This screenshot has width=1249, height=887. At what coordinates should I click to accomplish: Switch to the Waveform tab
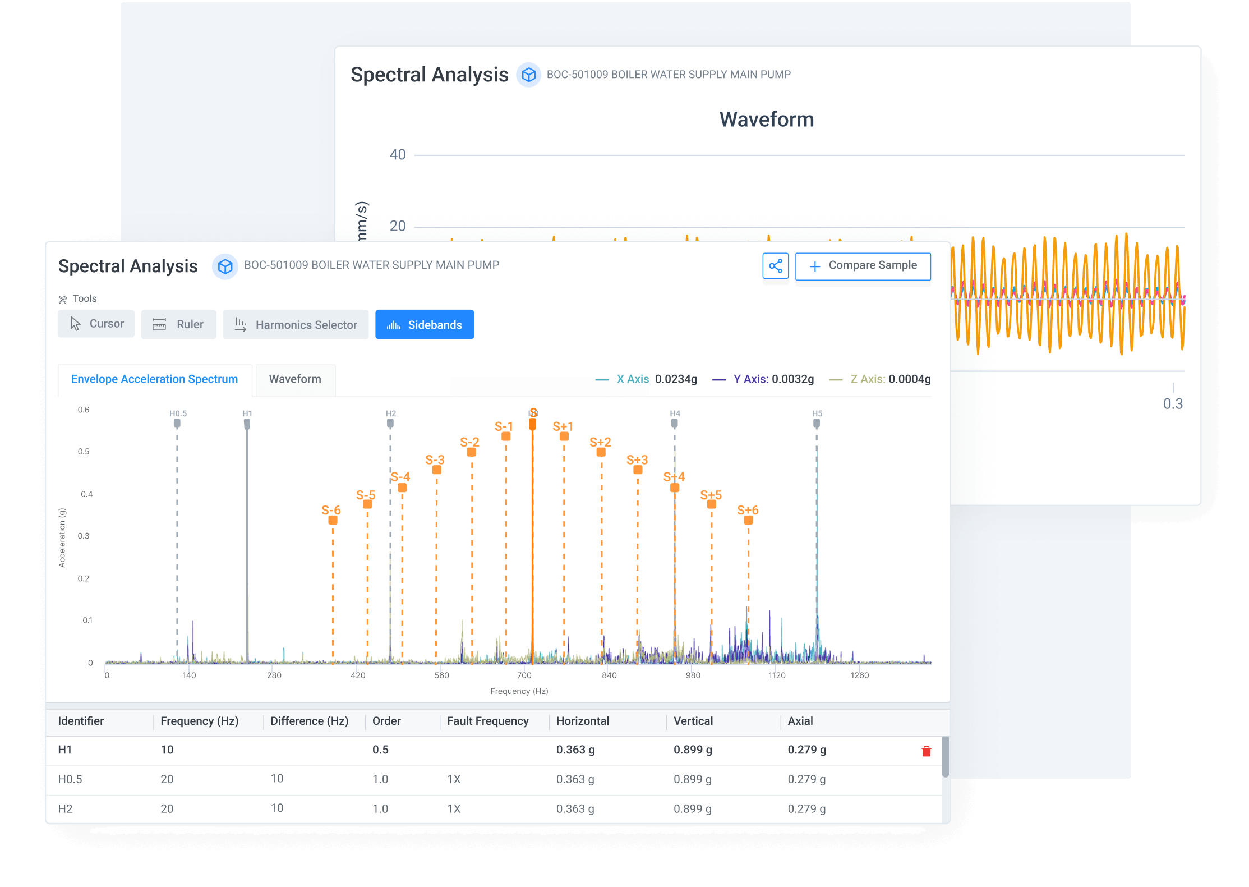tap(295, 379)
